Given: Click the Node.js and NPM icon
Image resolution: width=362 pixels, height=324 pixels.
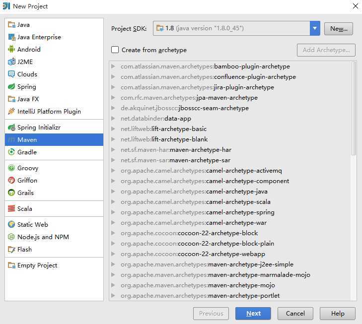Looking at the screenshot, I should [12, 237].
